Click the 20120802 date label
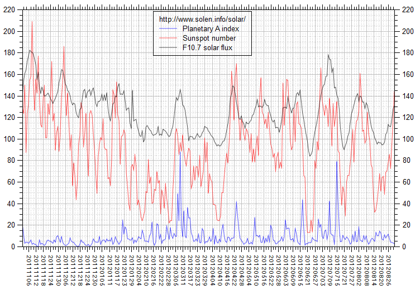 [x=360, y=270]
